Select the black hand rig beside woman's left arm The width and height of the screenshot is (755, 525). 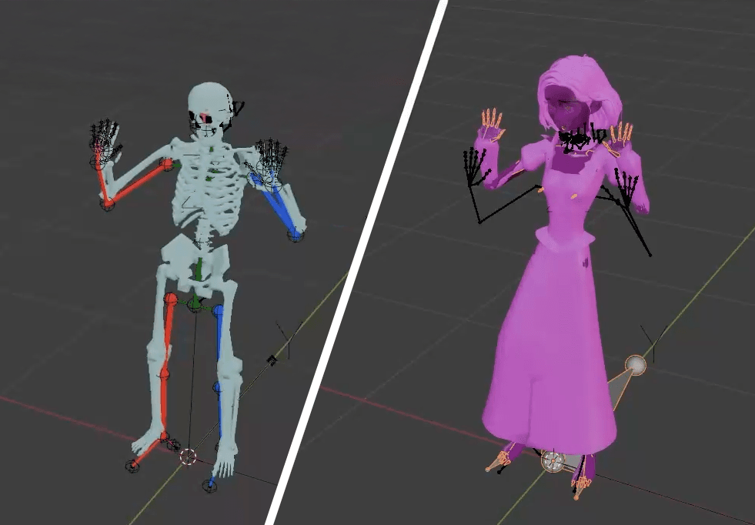627,188
